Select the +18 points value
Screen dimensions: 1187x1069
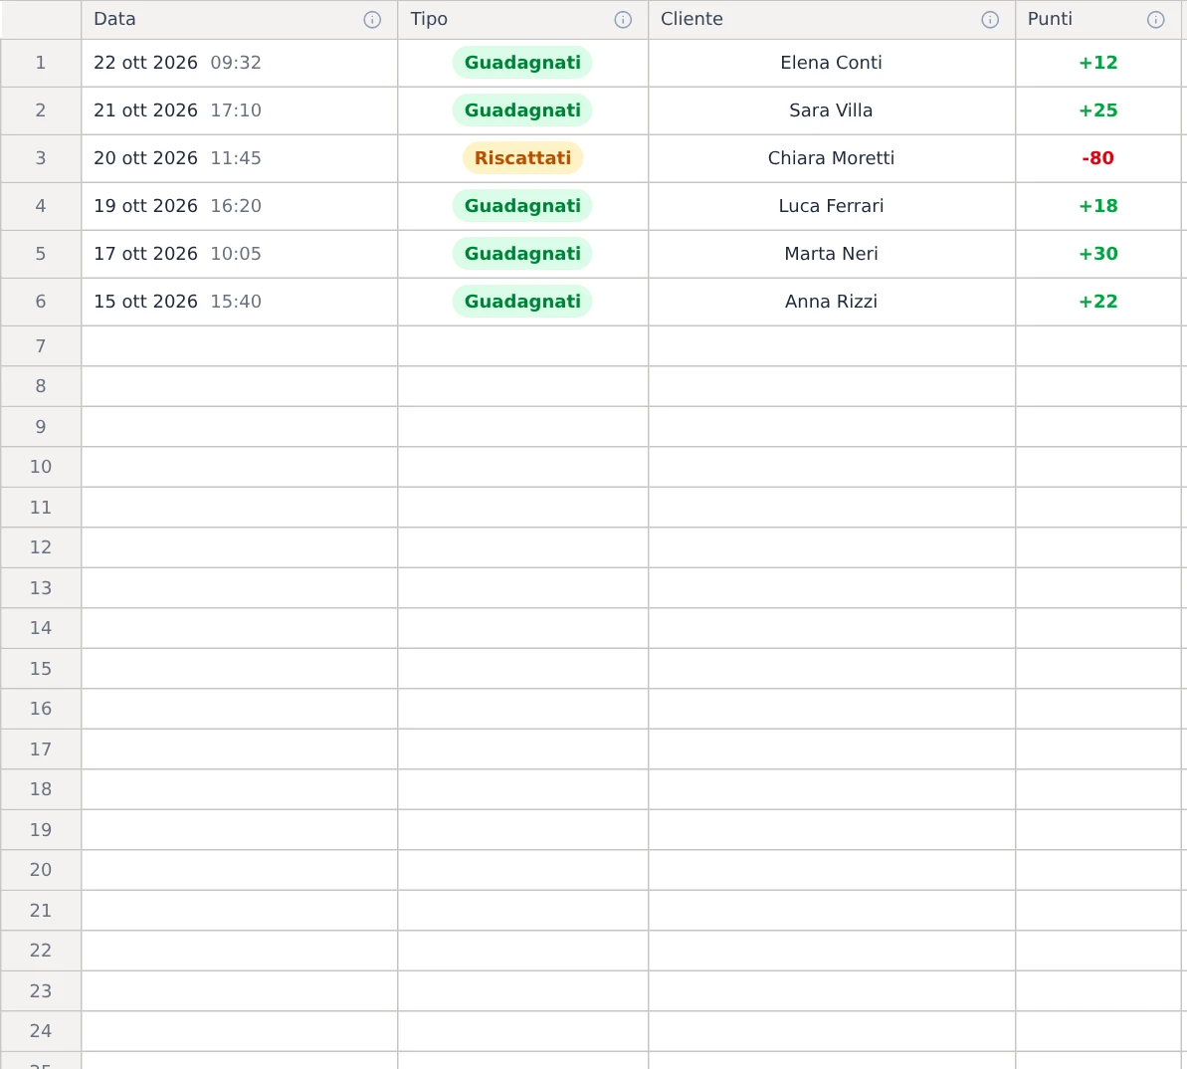pos(1097,206)
